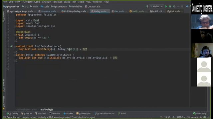Collapse the sealed trait EvalDelayInstance fold marker
Viewport: 213px width, 119px height.
(x=15, y=46)
